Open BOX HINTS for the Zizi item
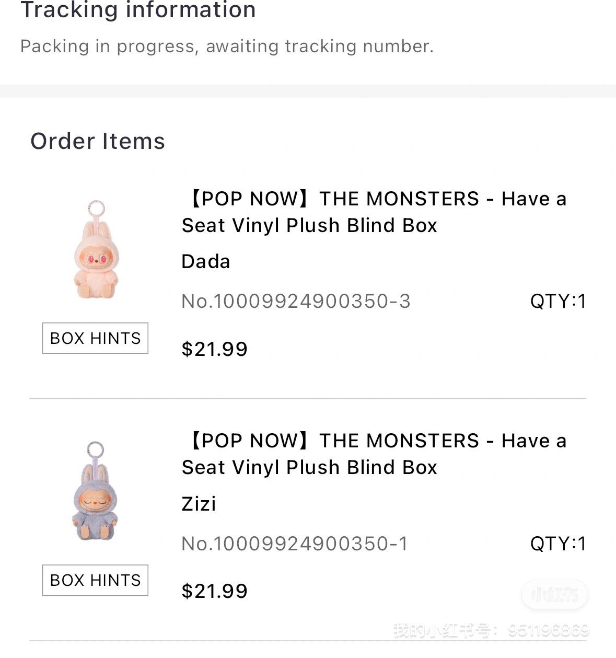The height and width of the screenshot is (658, 616). pos(95,580)
